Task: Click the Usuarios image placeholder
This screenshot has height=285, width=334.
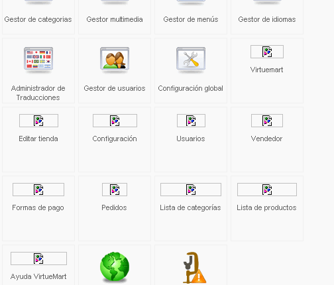Action: click(x=191, y=121)
